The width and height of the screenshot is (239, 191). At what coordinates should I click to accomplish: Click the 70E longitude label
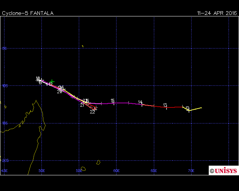click(191, 171)
